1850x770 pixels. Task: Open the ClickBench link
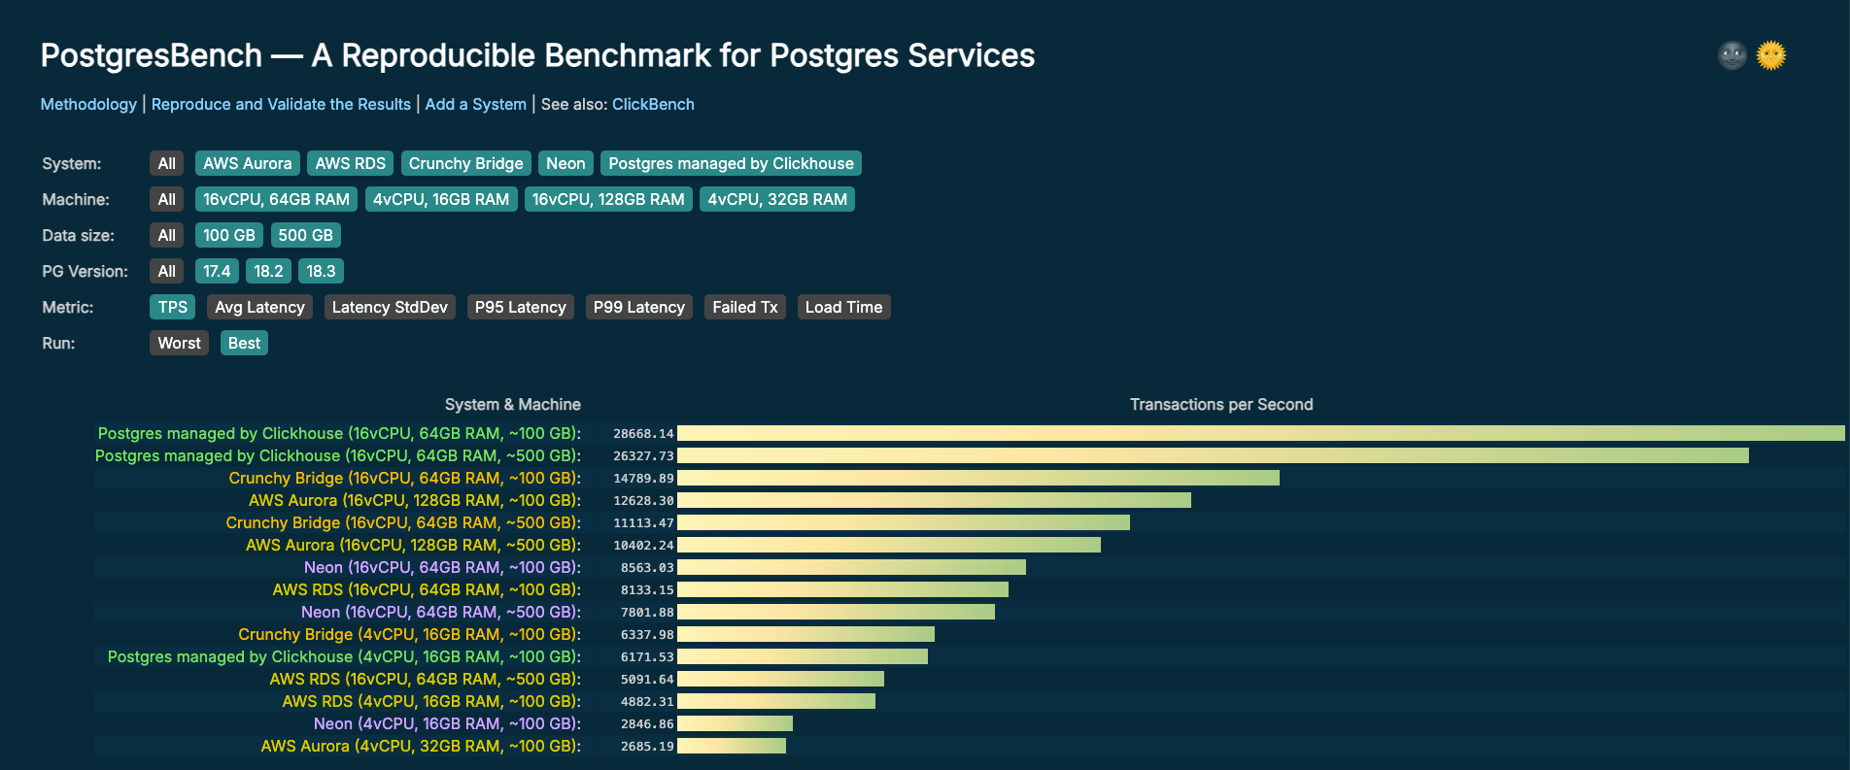pos(653,104)
